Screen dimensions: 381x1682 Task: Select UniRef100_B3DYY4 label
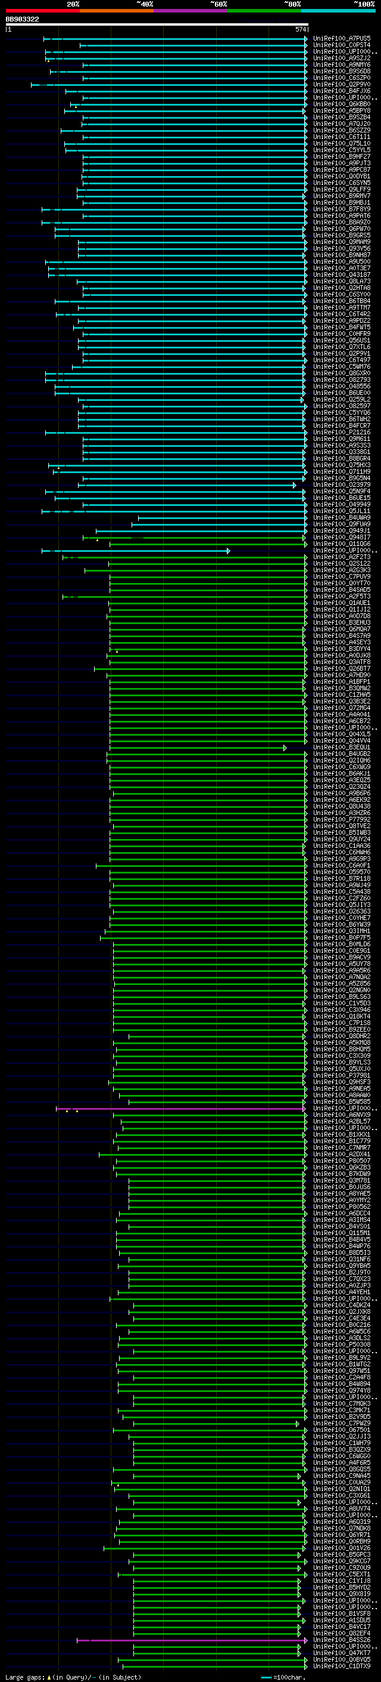point(342,649)
